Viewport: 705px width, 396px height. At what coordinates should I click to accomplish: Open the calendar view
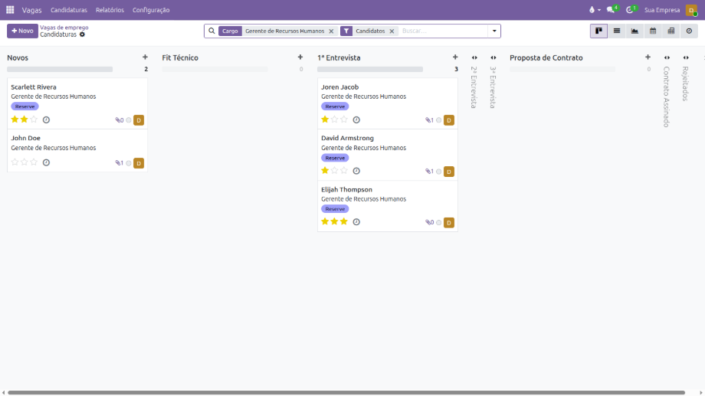click(653, 31)
